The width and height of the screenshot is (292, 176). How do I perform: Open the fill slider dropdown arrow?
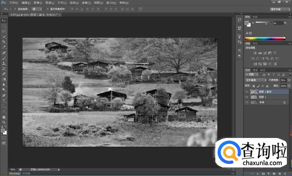(289, 86)
